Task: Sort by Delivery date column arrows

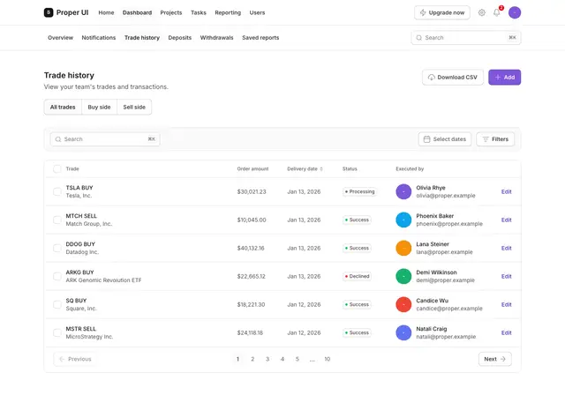Action: click(x=321, y=168)
